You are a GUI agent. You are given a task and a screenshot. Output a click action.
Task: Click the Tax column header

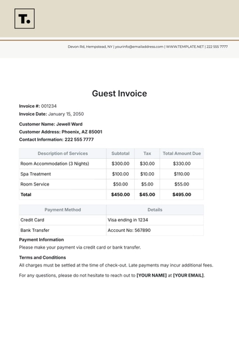147,154
